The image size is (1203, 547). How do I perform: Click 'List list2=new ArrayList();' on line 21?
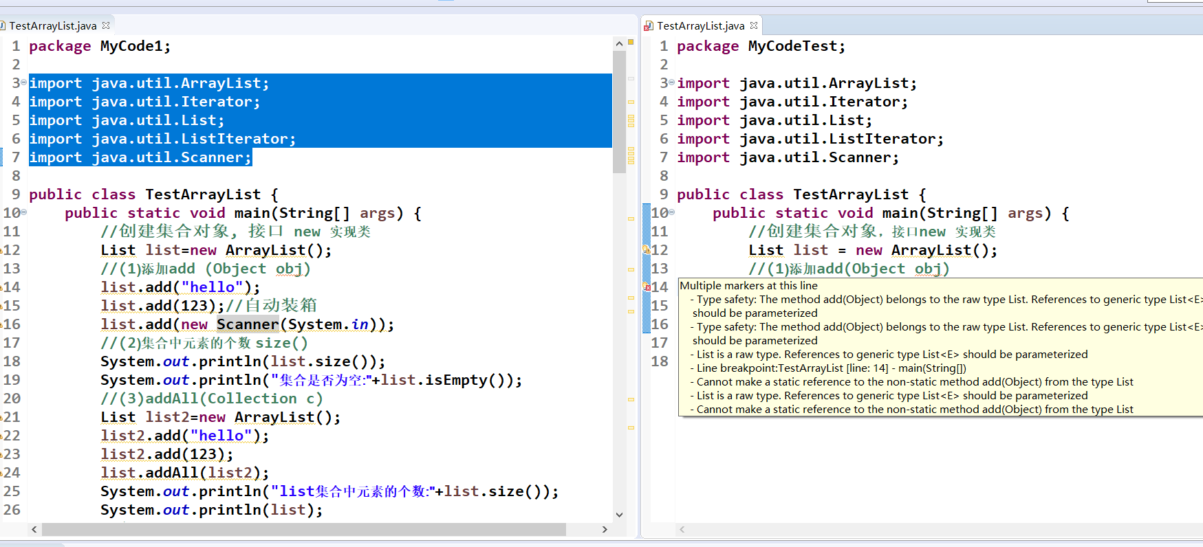coord(221,417)
